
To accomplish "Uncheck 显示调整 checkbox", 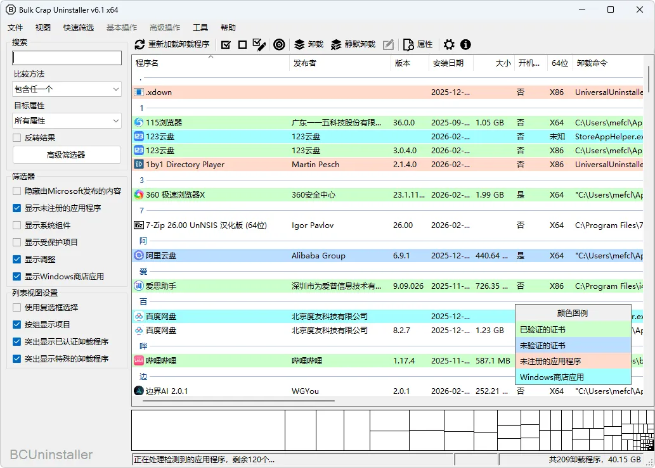I will click(x=16, y=260).
